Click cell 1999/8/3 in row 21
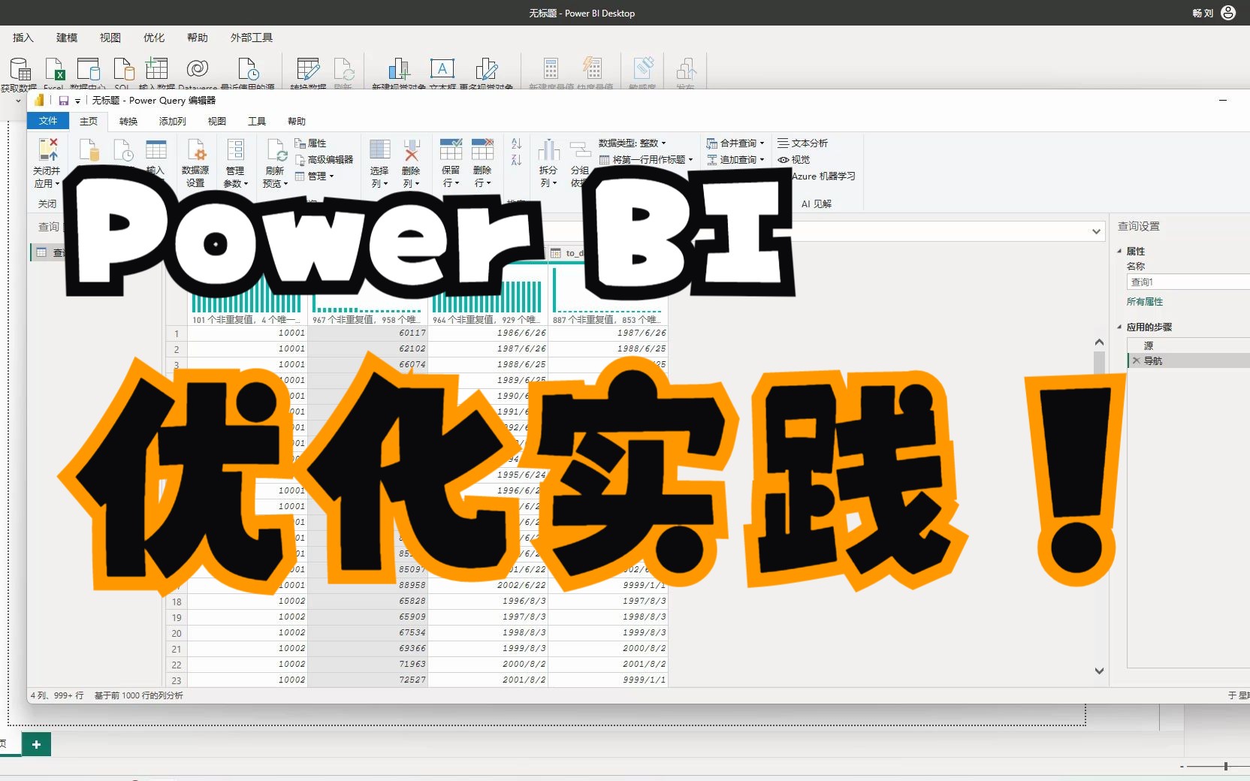 tap(488, 649)
